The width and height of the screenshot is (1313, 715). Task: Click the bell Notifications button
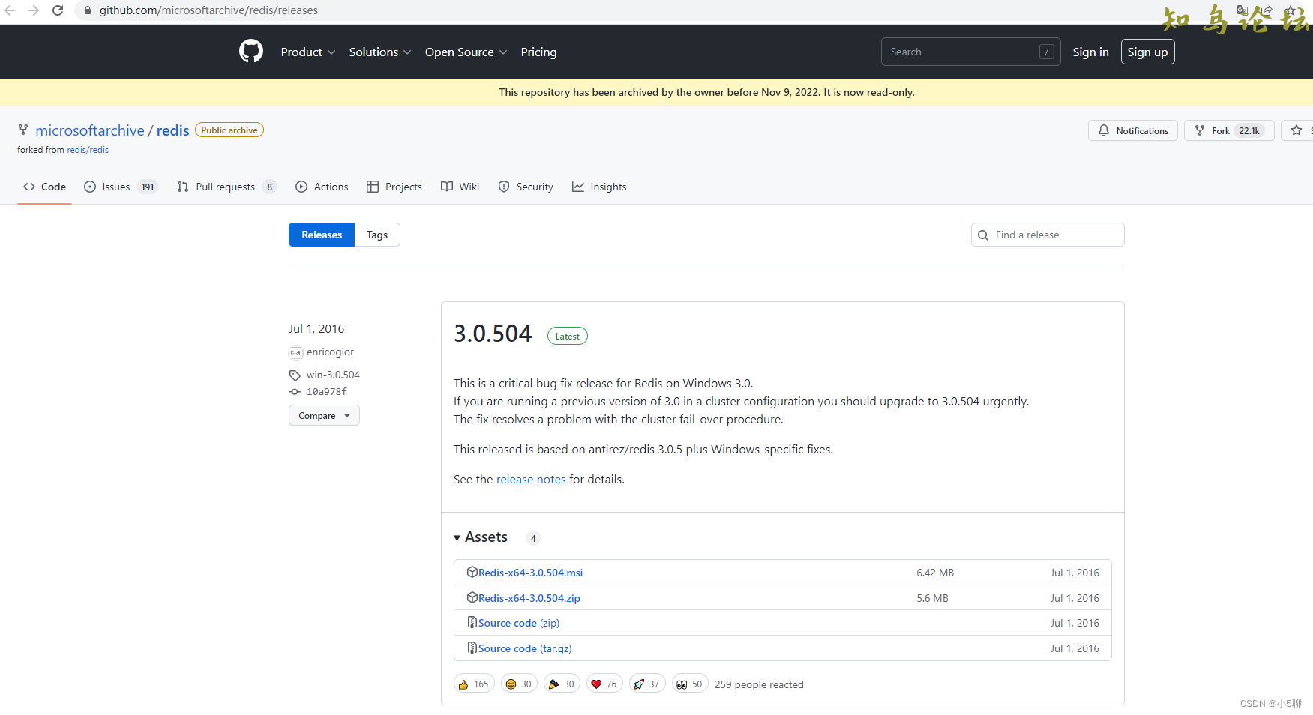[1132, 130]
